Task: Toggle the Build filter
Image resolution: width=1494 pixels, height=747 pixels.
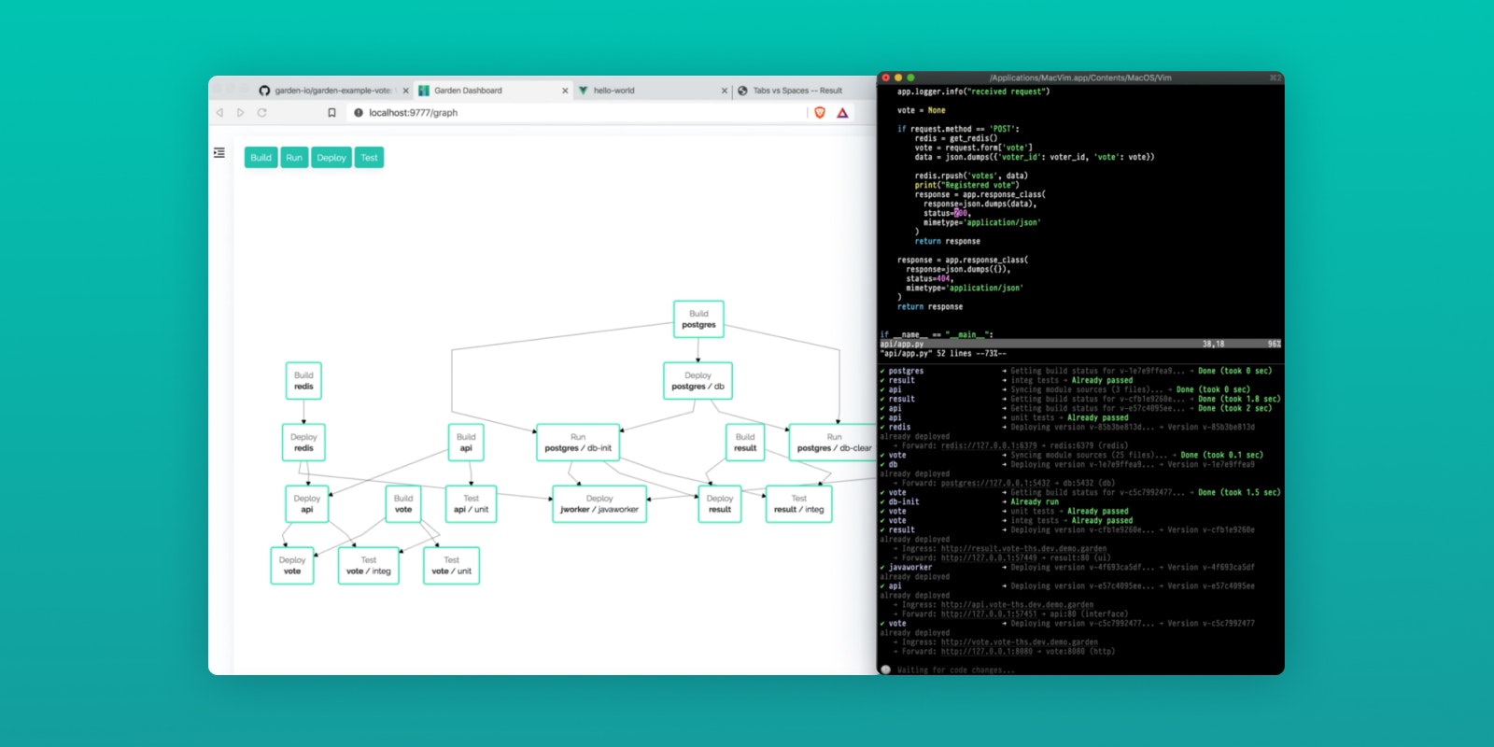Action: coord(261,158)
